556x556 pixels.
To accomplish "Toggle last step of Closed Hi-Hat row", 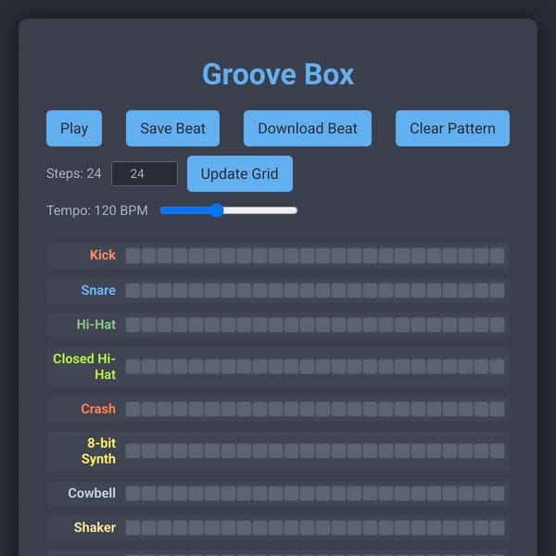I will click(497, 366).
